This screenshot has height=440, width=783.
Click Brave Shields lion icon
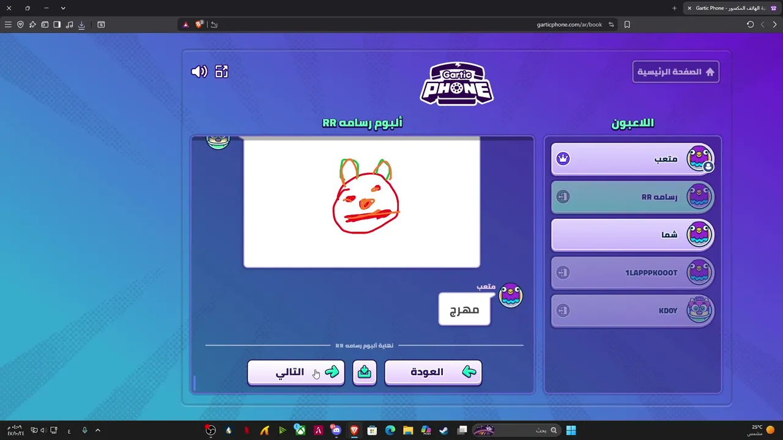click(x=199, y=24)
